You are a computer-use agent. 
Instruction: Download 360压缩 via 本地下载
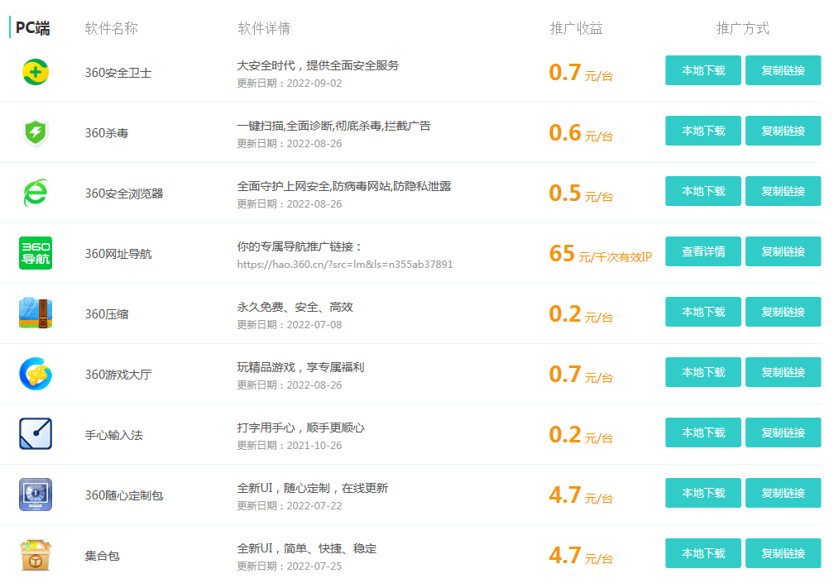tap(703, 312)
